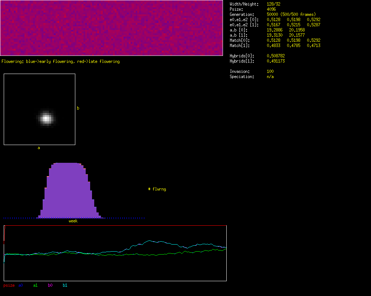Click the Psize value '4096'

(x=272, y=10)
